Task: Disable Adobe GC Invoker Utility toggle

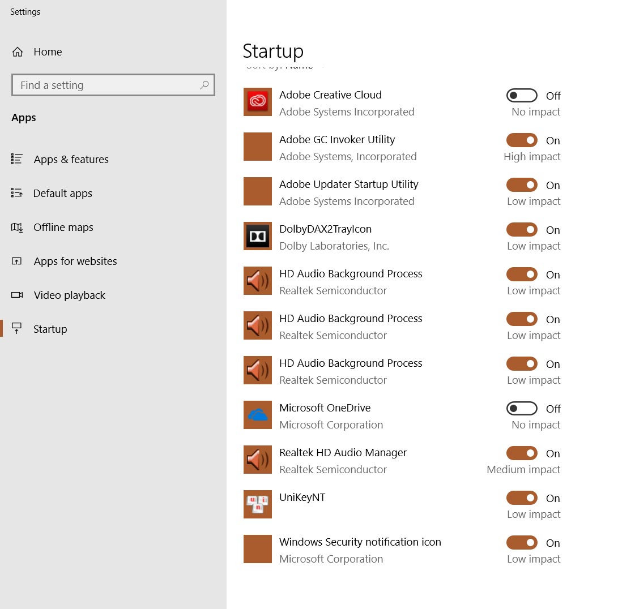Action: [522, 140]
